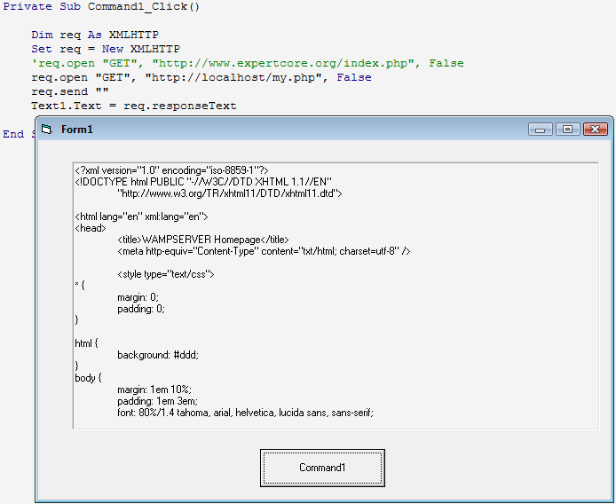Click the commented expertcore.org req.open line

(x=247, y=63)
